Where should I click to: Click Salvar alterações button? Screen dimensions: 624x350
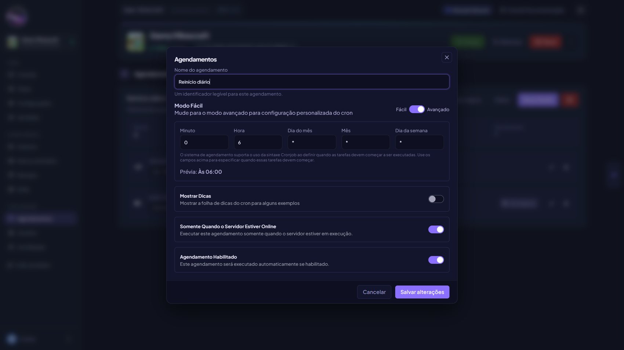pos(422,292)
